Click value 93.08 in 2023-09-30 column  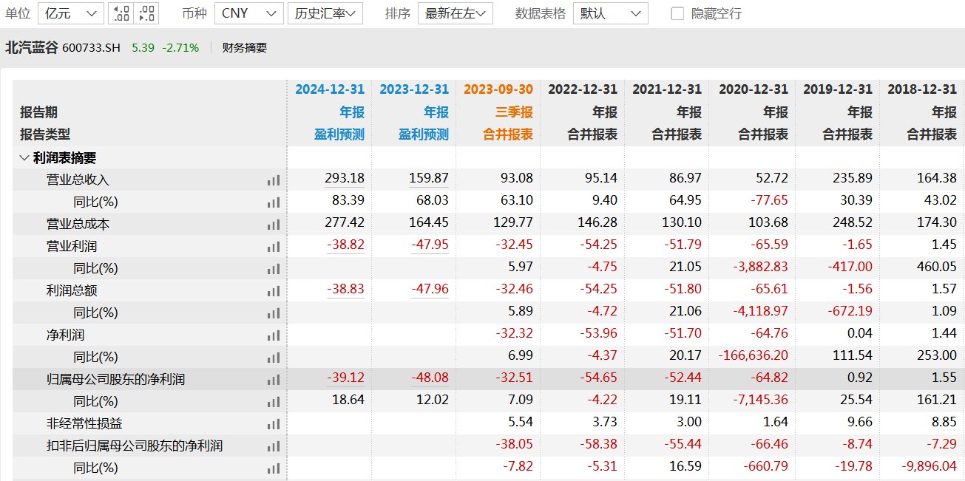pyautogui.click(x=516, y=178)
